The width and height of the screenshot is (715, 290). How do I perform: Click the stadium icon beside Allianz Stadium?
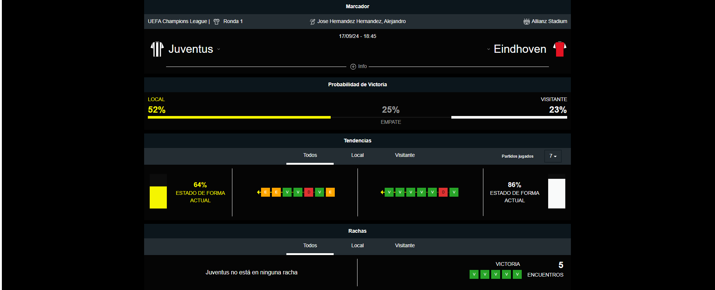coord(527,22)
